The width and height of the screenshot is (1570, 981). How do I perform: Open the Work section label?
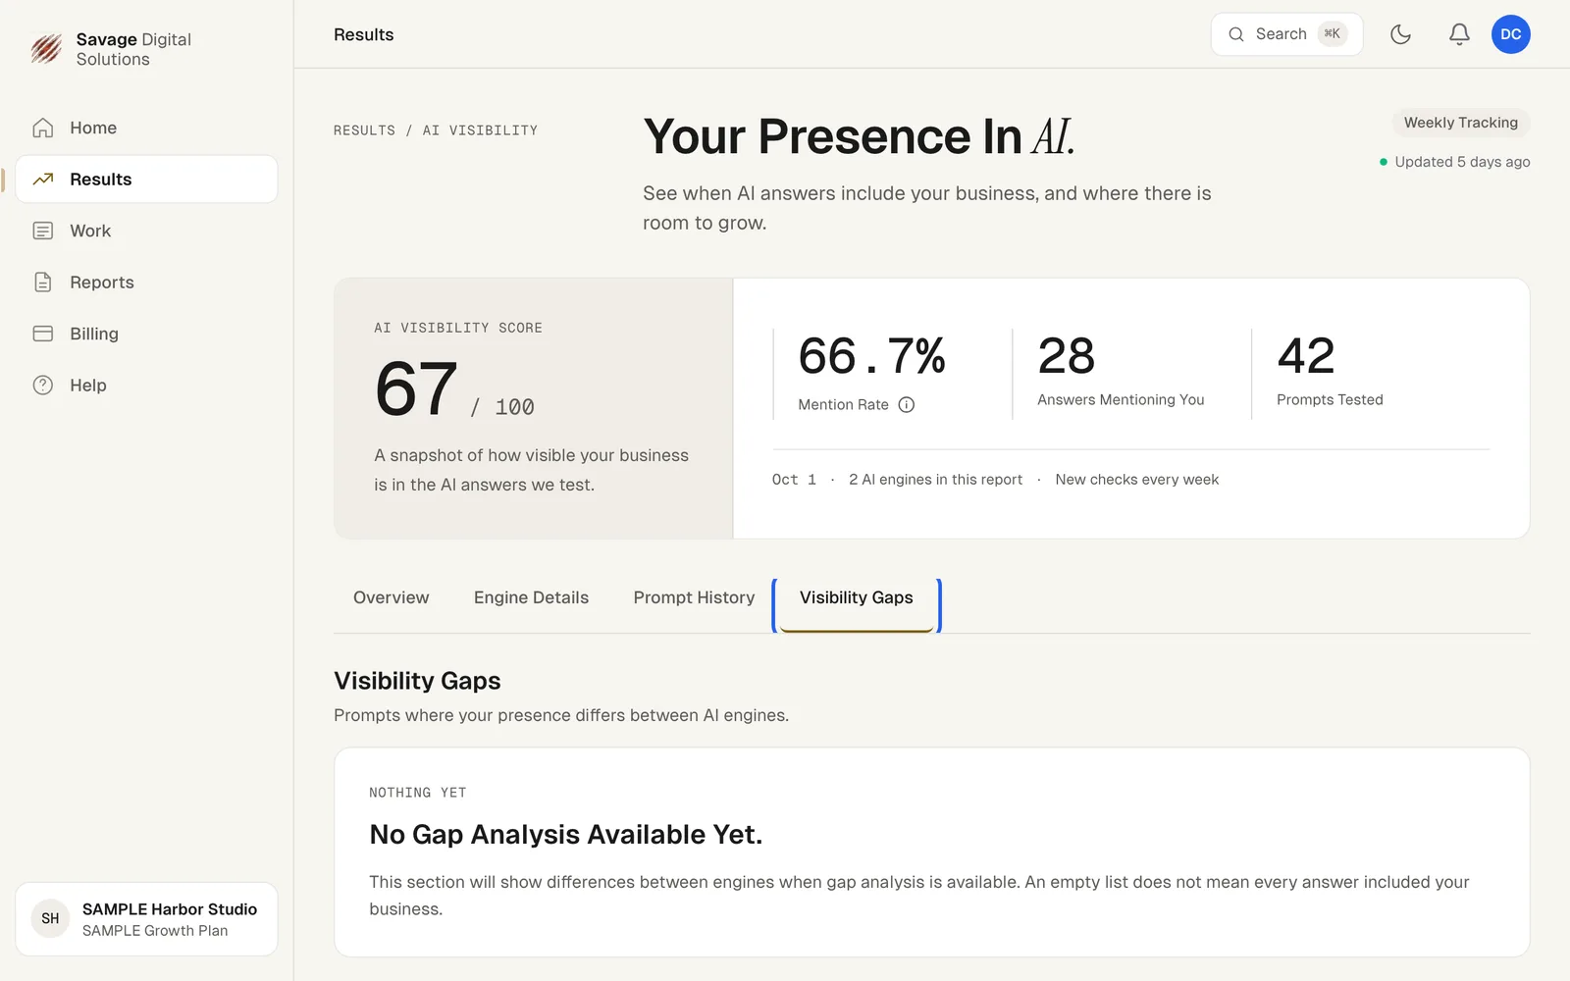(x=90, y=232)
